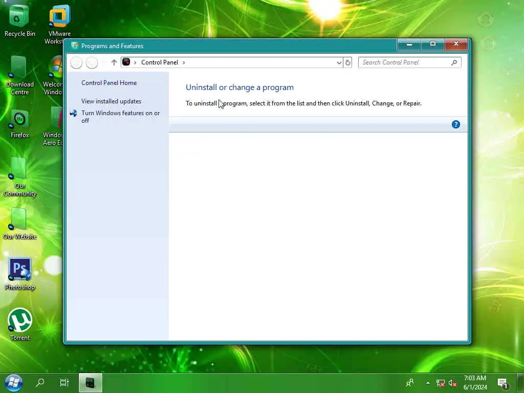Image resolution: width=524 pixels, height=393 pixels.
Task: Click the Back navigation arrow
Action: pyautogui.click(x=77, y=62)
